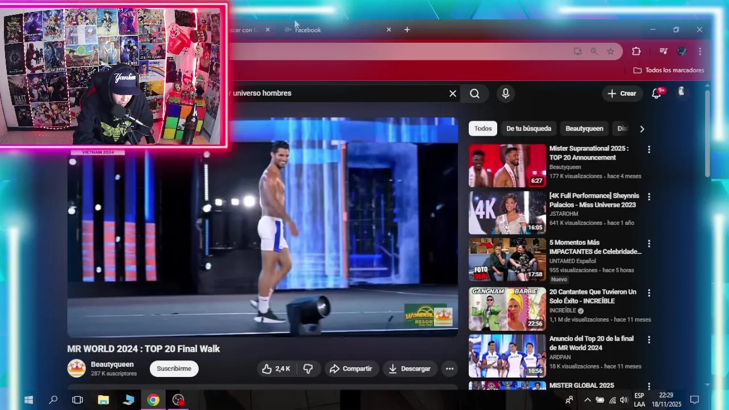This screenshot has width=729, height=410.
Task: Open options for 5 Momentos Más video
Action: 649,243
